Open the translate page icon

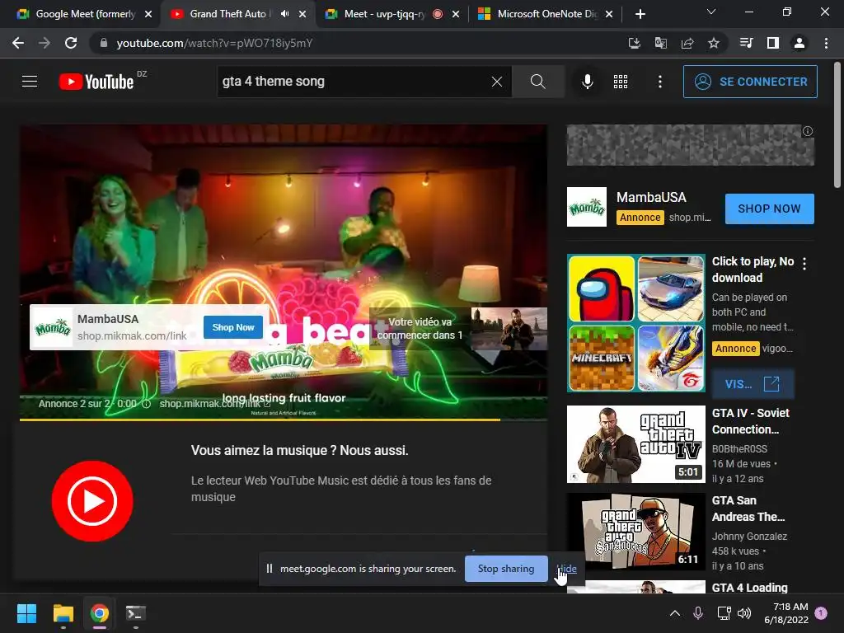click(661, 43)
